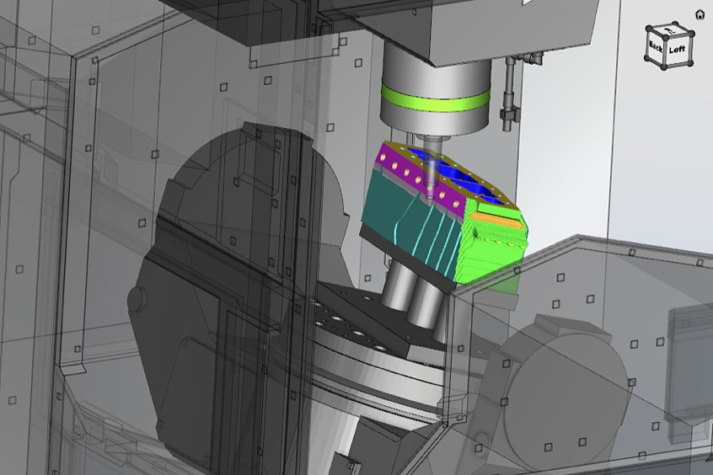The width and height of the screenshot is (713, 475).
Task: Click the view cube bottom corner below Back and Left
Action: pyautogui.click(x=666, y=66)
